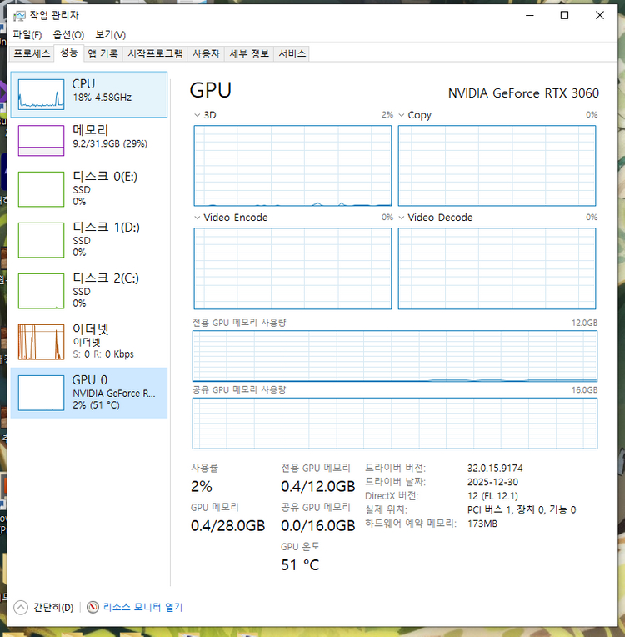Select the 메모리 usage mini graph
This screenshot has width=625, height=637.
point(41,141)
